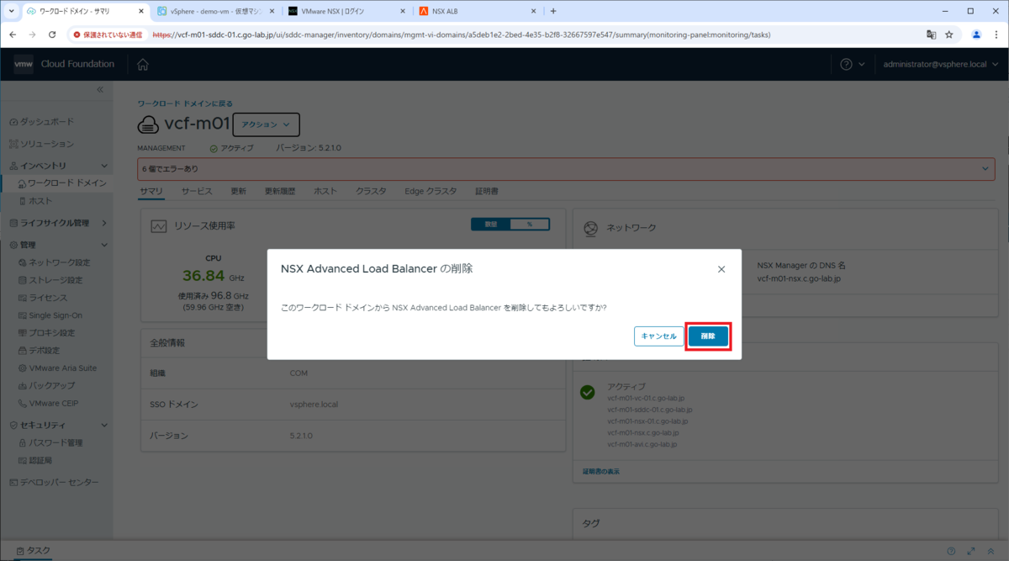Viewport: 1009px width, 561px height.
Task: Click 保護されていない通信 security warning
Action: 108,35
